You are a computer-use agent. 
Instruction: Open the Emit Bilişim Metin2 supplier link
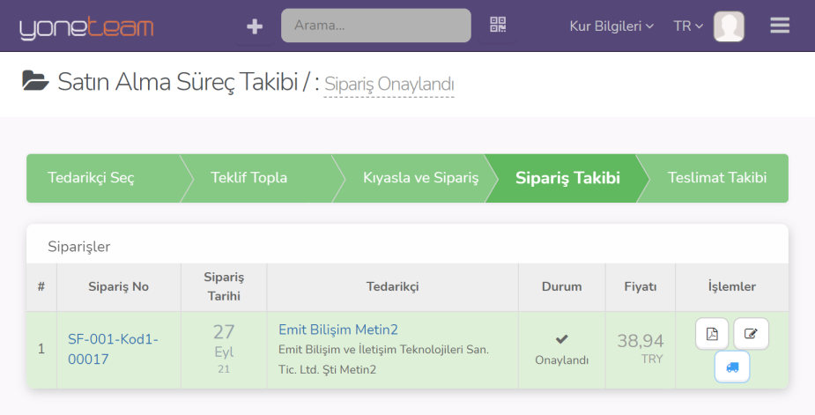[338, 330]
